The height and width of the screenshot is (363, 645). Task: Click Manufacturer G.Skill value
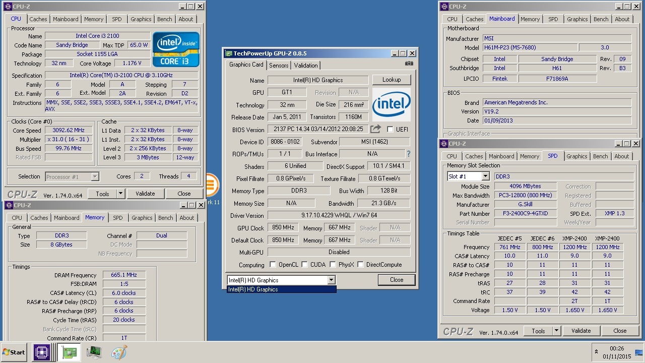(525, 204)
